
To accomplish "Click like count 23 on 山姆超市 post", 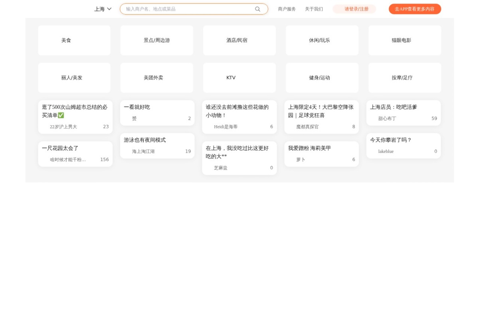I will pos(106,127).
